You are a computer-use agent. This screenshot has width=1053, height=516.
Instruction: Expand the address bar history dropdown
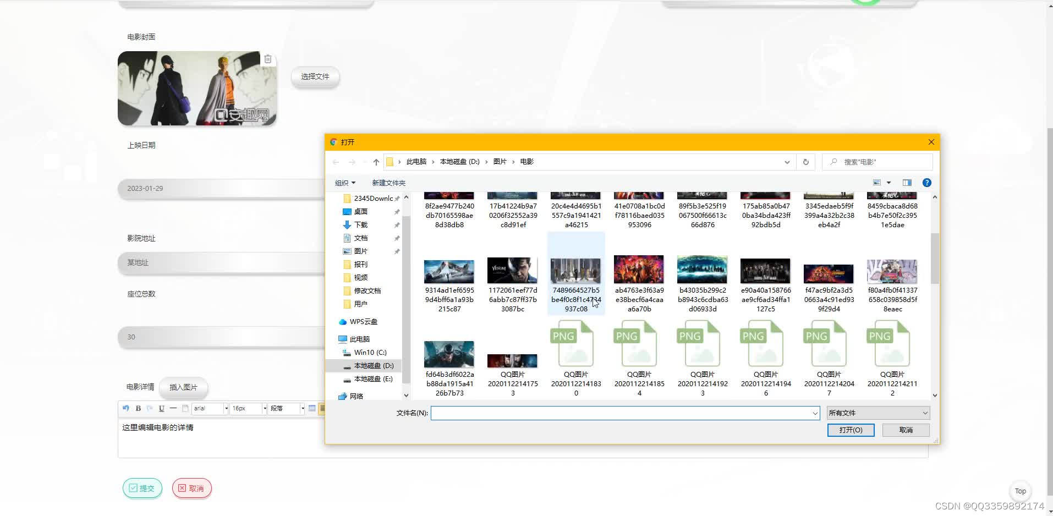(787, 162)
